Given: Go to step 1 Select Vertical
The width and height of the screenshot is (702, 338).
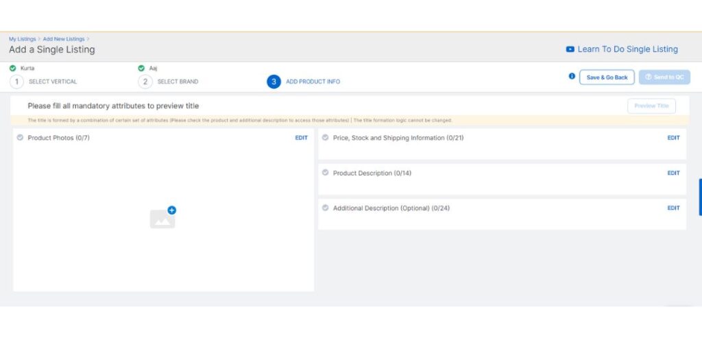Looking at the screenshot, I should click(x=43, y=82).
